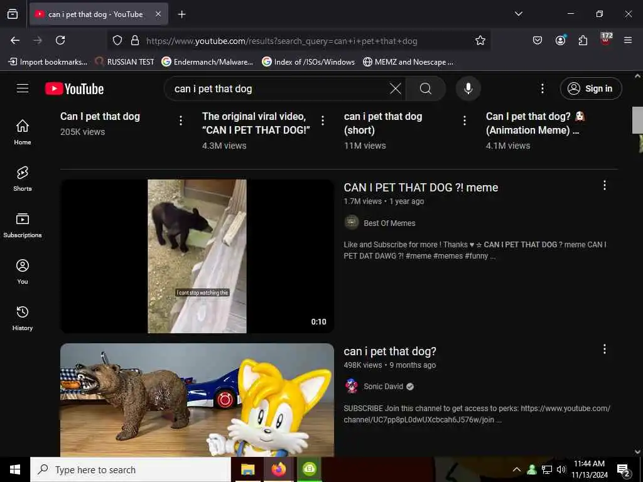The image size is (643, 482).
Task: Open network status in system tray
Action: [x=547, y=469]
